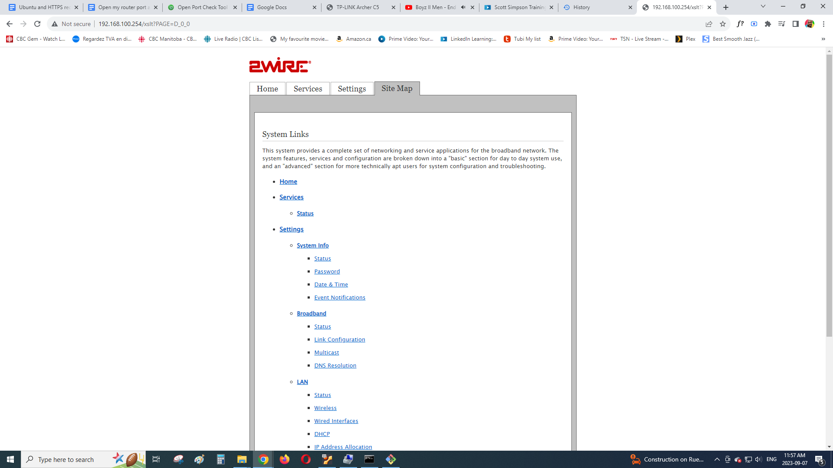Screen dimensions: 833x468
Task: Open the Services tab
Action: tap(308, 89)
